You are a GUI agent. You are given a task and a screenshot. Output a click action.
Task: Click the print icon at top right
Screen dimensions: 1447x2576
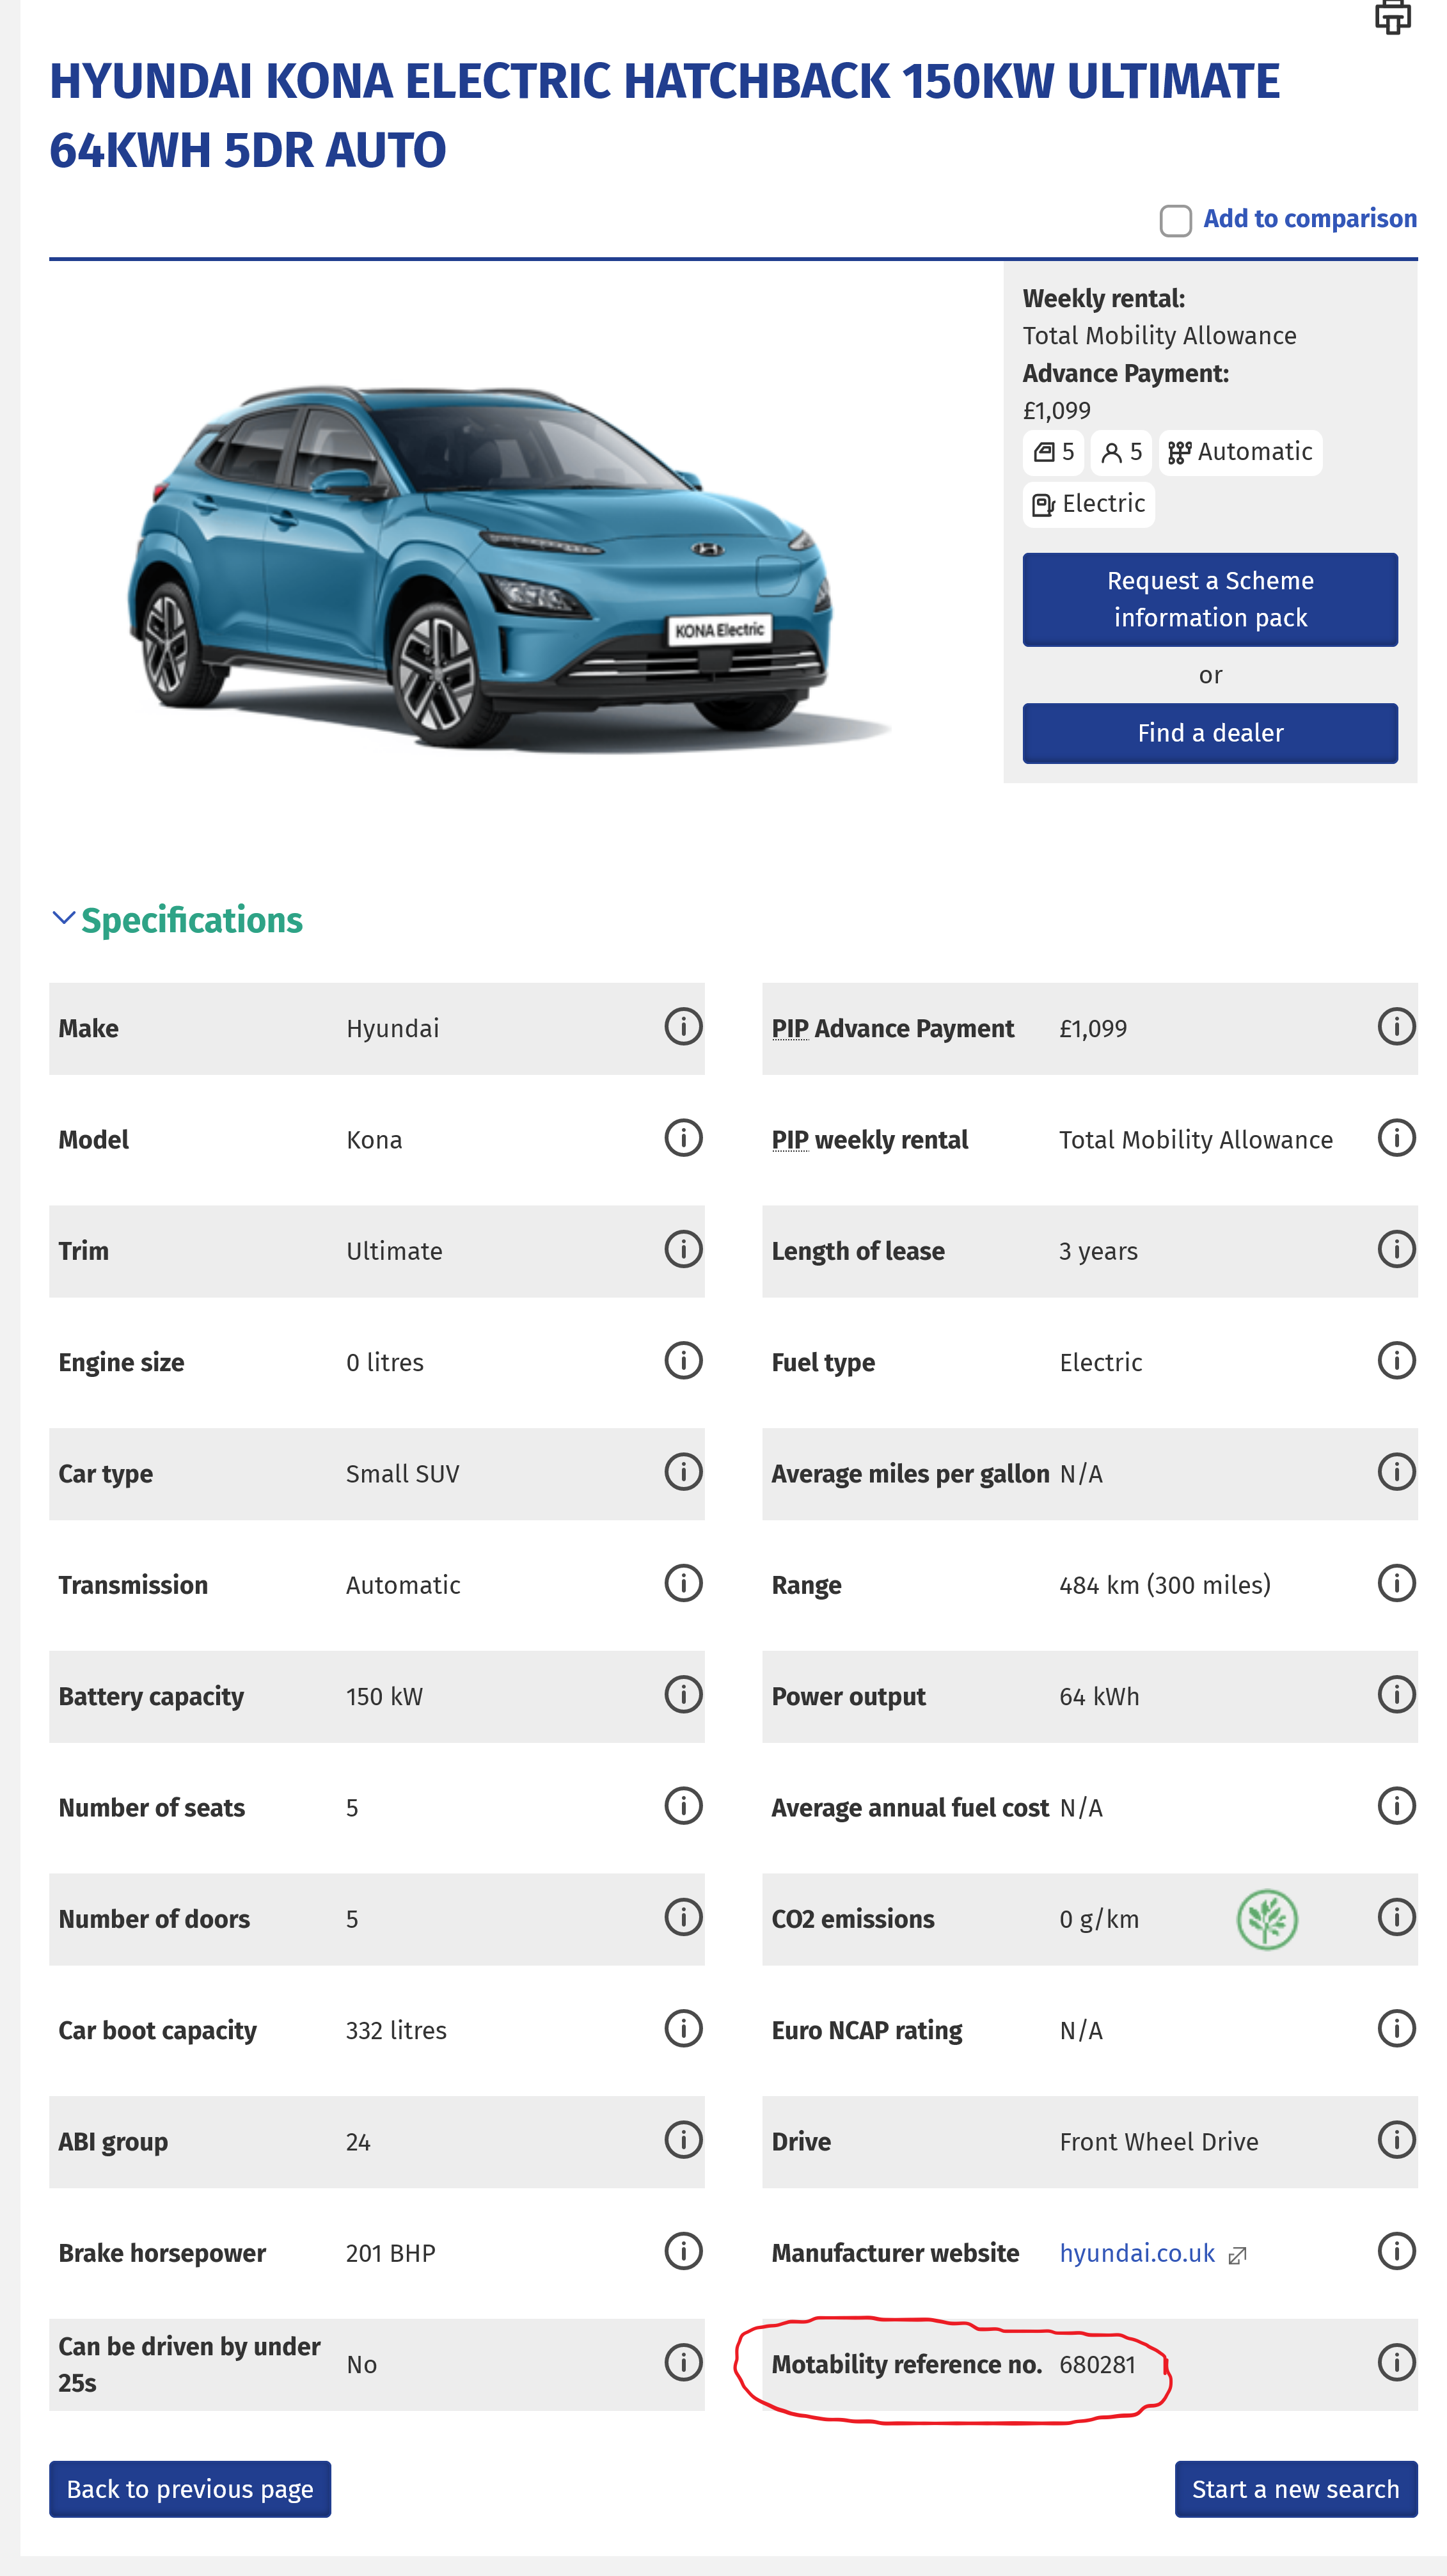(x=1392, y=16)
